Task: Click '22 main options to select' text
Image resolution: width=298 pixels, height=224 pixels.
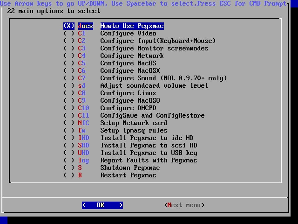Action: tap(54, 11)
